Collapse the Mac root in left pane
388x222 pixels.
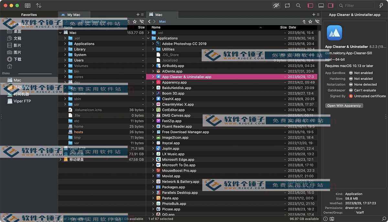60,33
